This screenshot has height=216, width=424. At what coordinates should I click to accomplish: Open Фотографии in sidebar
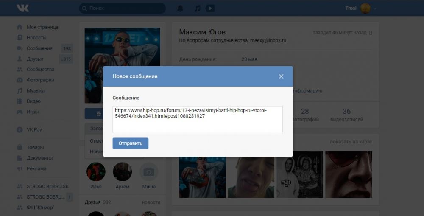[x=40, y=80]
